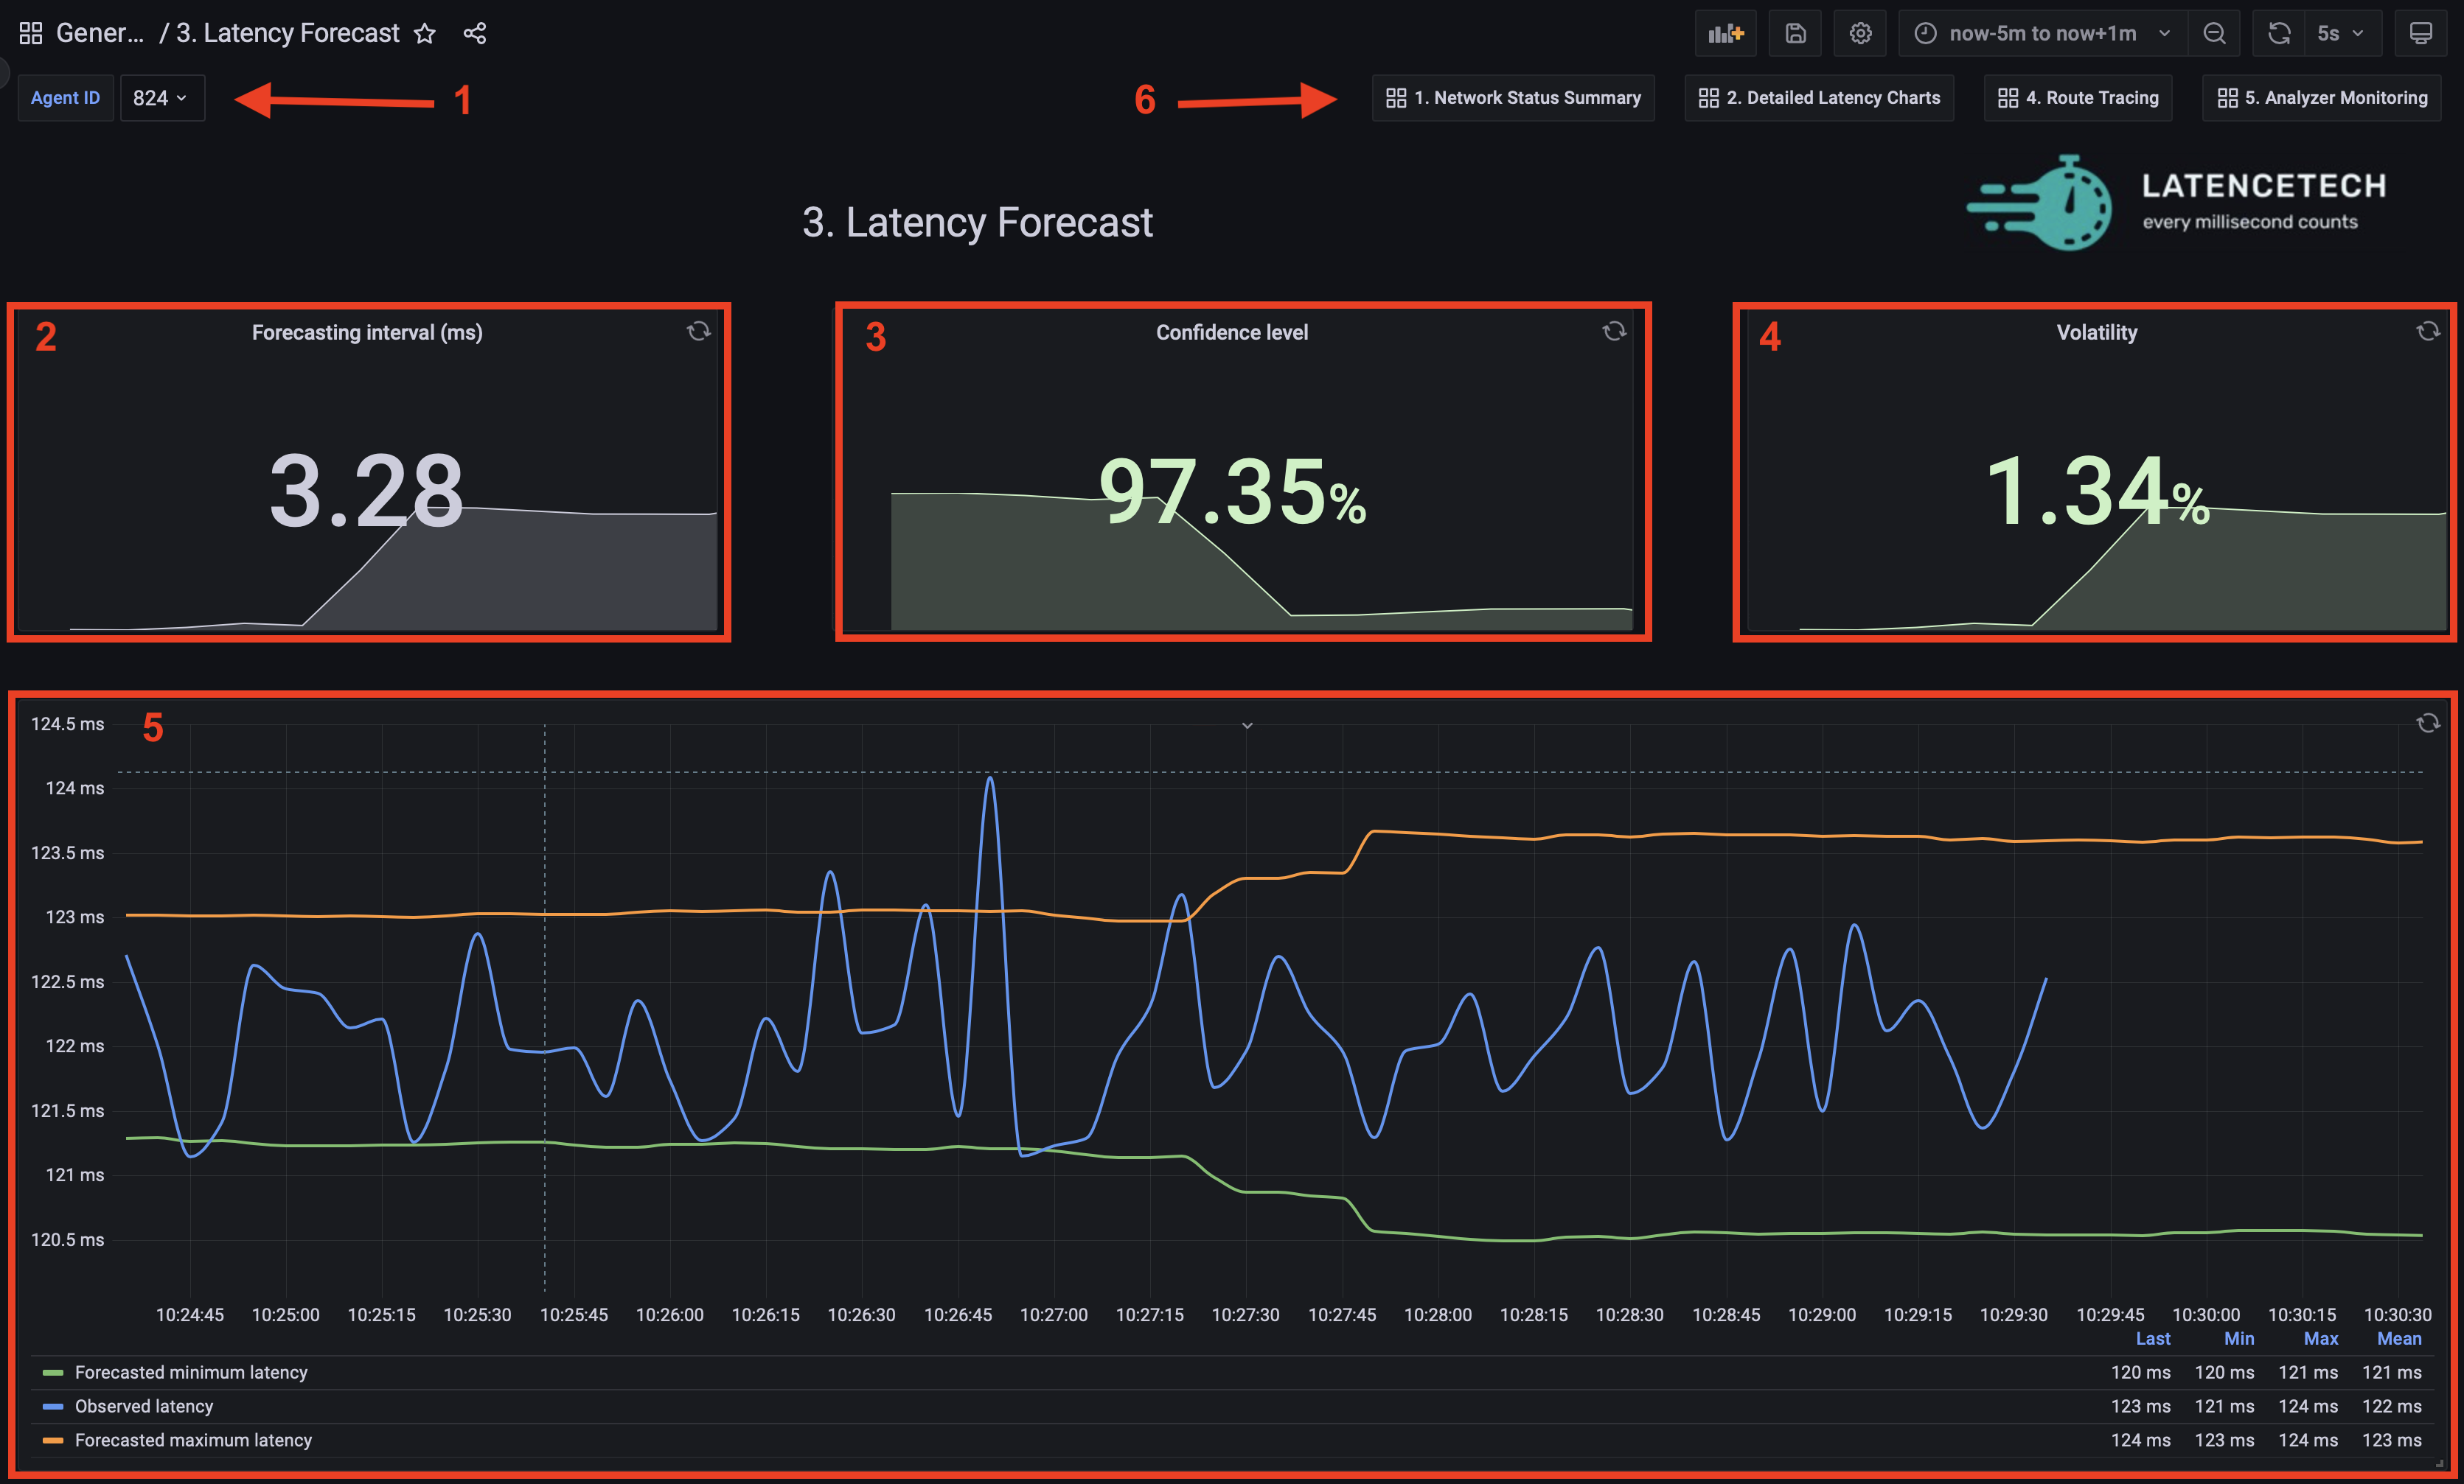The width and height of the screenshot is (2464, 1484).
Task: Open the Agent ID dropdown showing 824
Action: (162, 97)
